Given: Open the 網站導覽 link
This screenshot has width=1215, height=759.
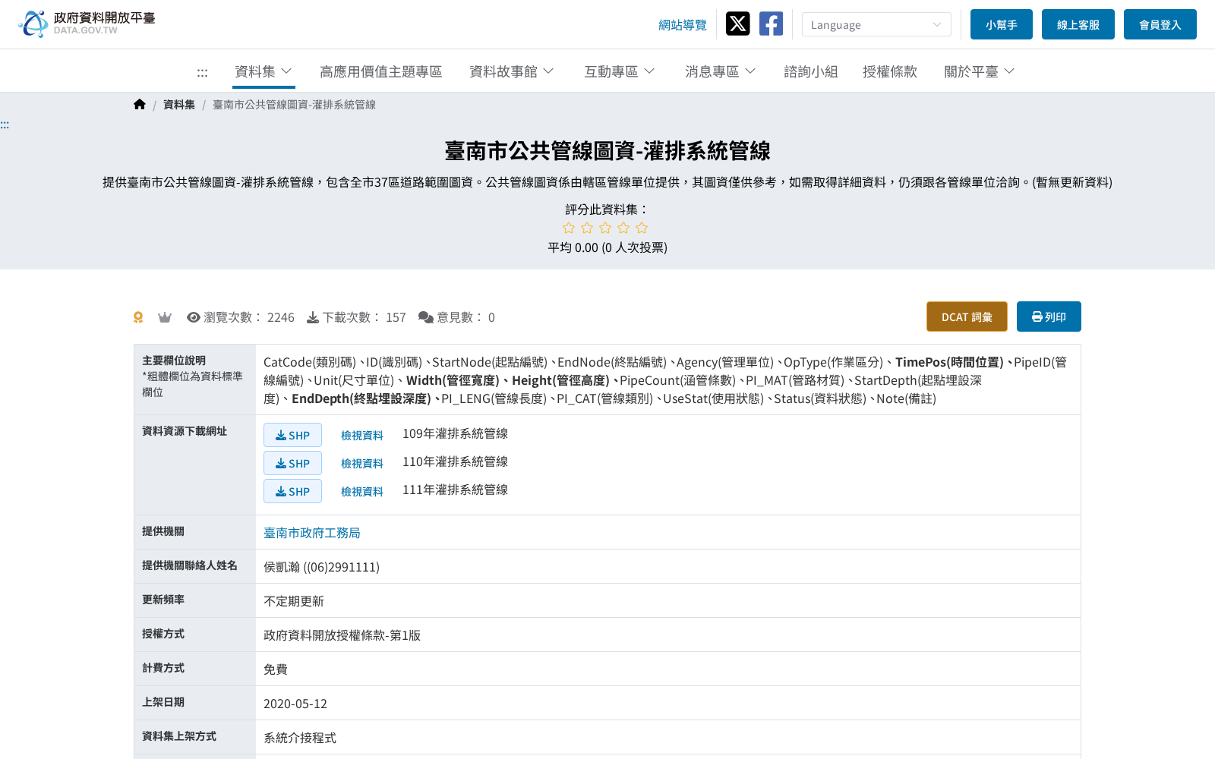Looking at the screenshot, I should pos(683,25).
